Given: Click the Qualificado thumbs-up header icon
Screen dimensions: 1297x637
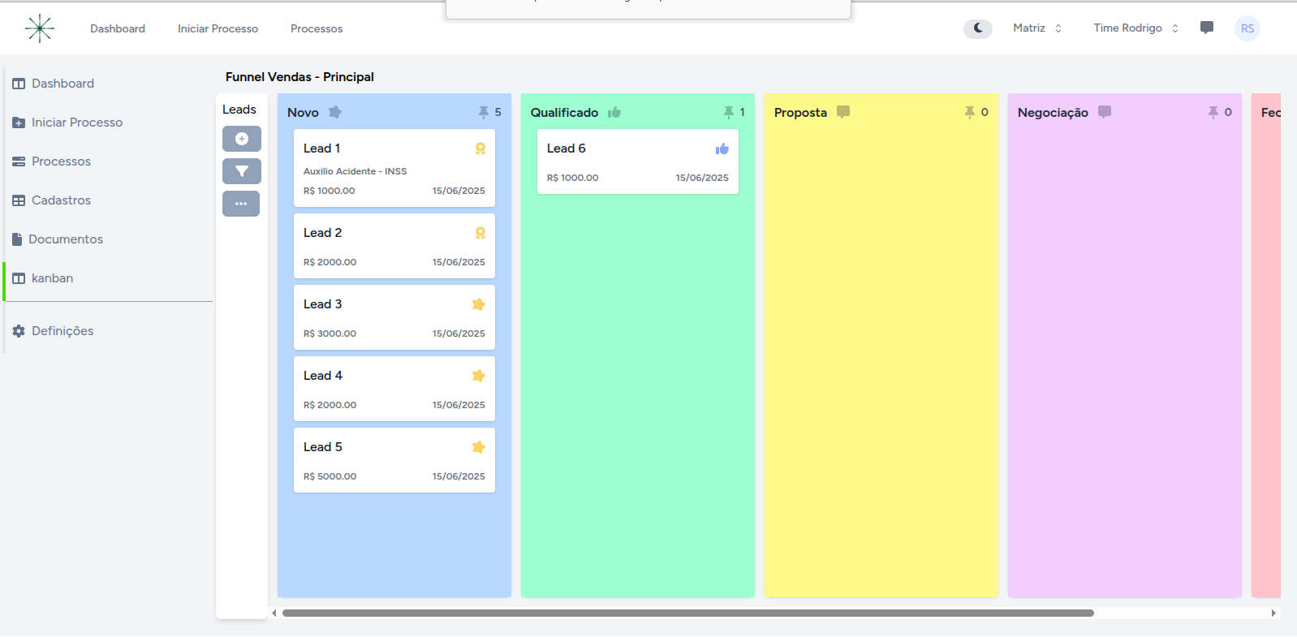Looking at the screenshot, I should 614,112.
